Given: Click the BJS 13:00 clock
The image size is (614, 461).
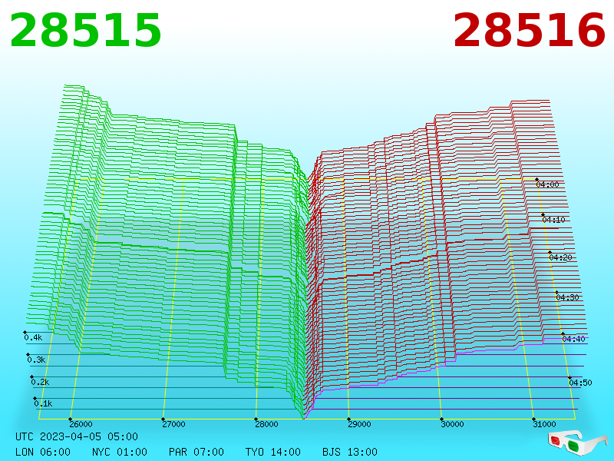Looking at the screenshot, I should click(350, 452).
